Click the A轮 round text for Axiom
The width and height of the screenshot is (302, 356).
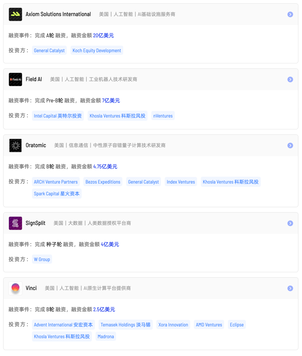(50, 35)
